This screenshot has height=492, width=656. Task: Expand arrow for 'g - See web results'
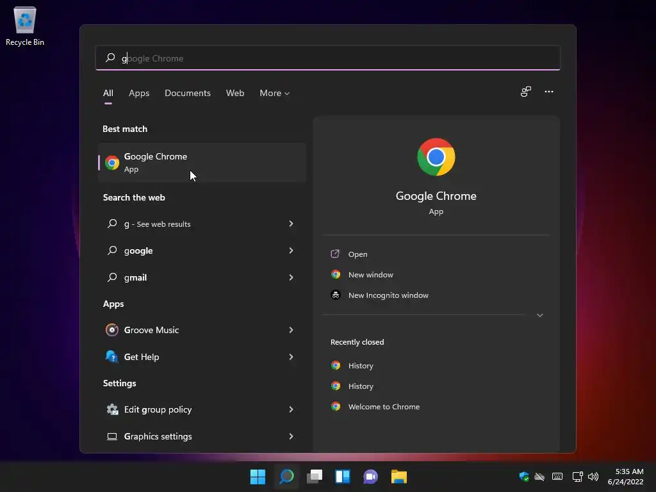pyautogui.click(x=291, y=224)
